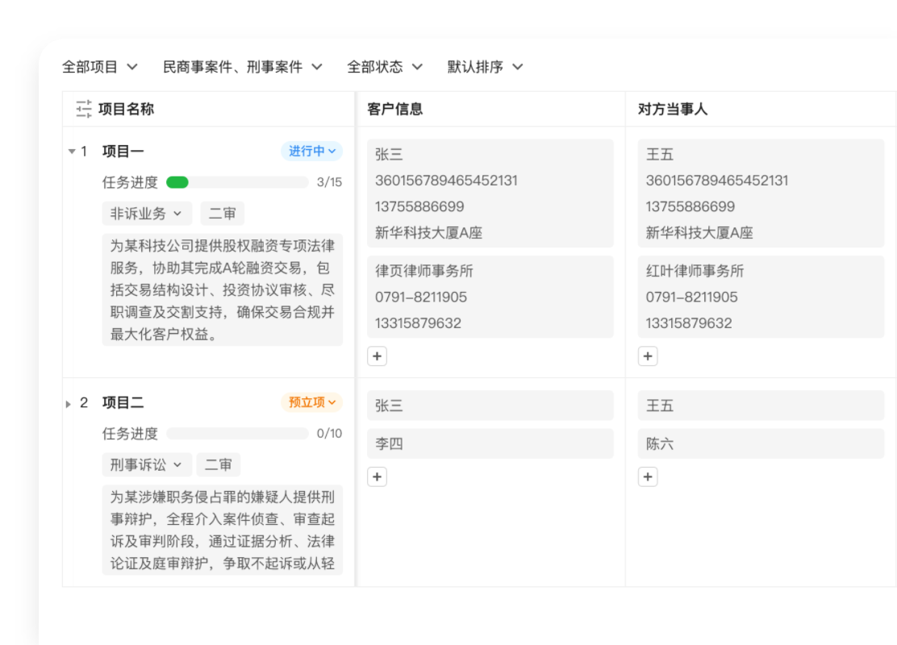Add customer info entry for 项目二
897x645 pixels.
coord(377,476)
